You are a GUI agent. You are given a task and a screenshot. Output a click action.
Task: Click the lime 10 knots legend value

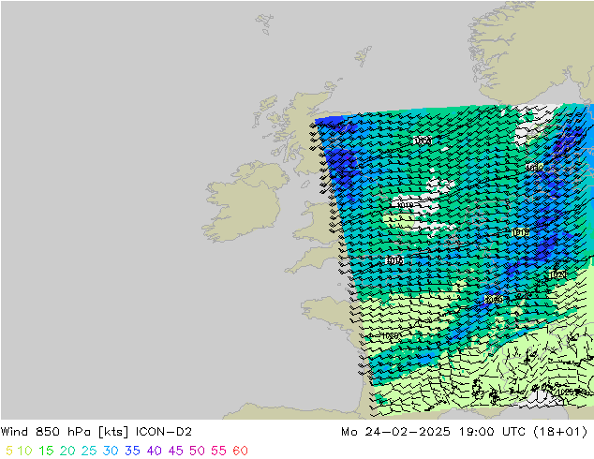(24, 451)
